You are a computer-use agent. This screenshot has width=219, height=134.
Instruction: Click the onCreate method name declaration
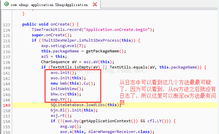[x=60, y=24]
